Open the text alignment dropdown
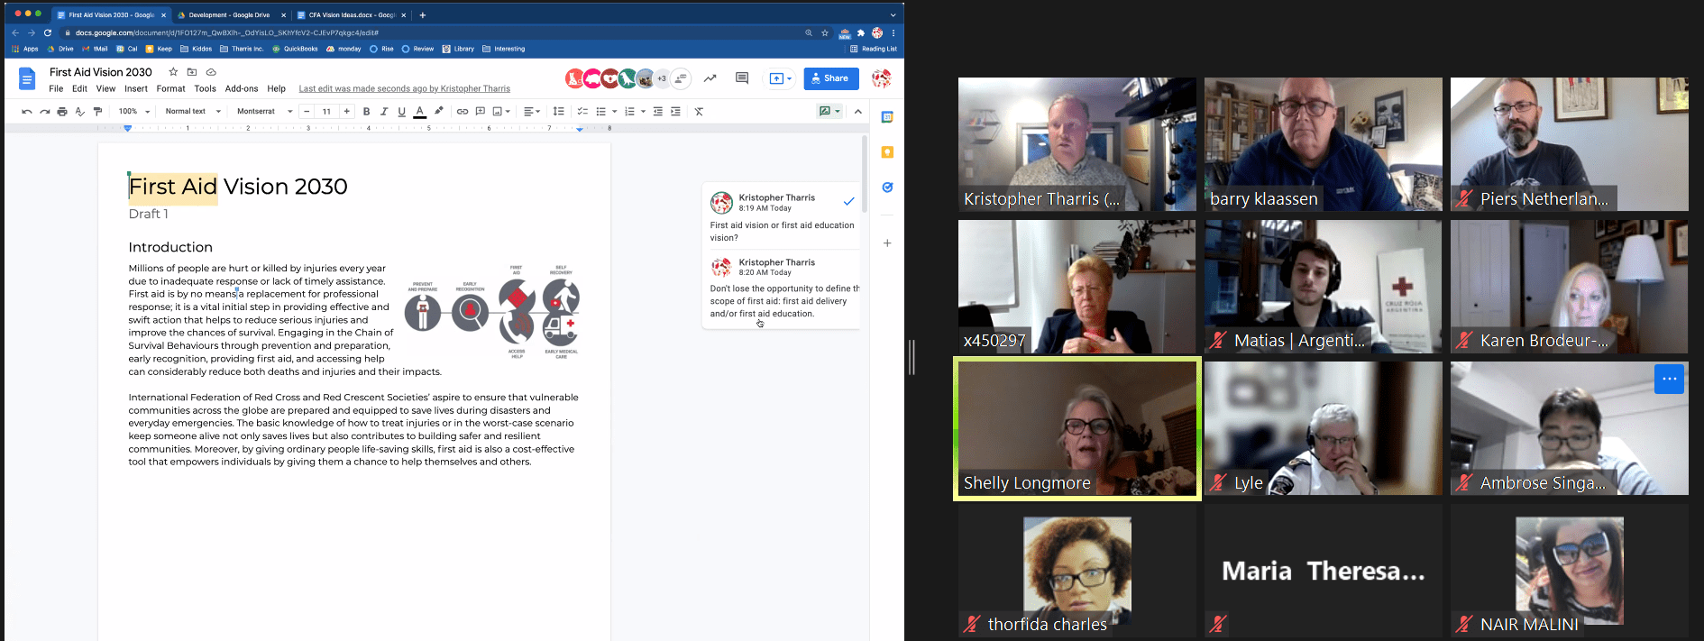Image resolution: width=1704 pixels, height=641 pixels. [x=532, y=112]
